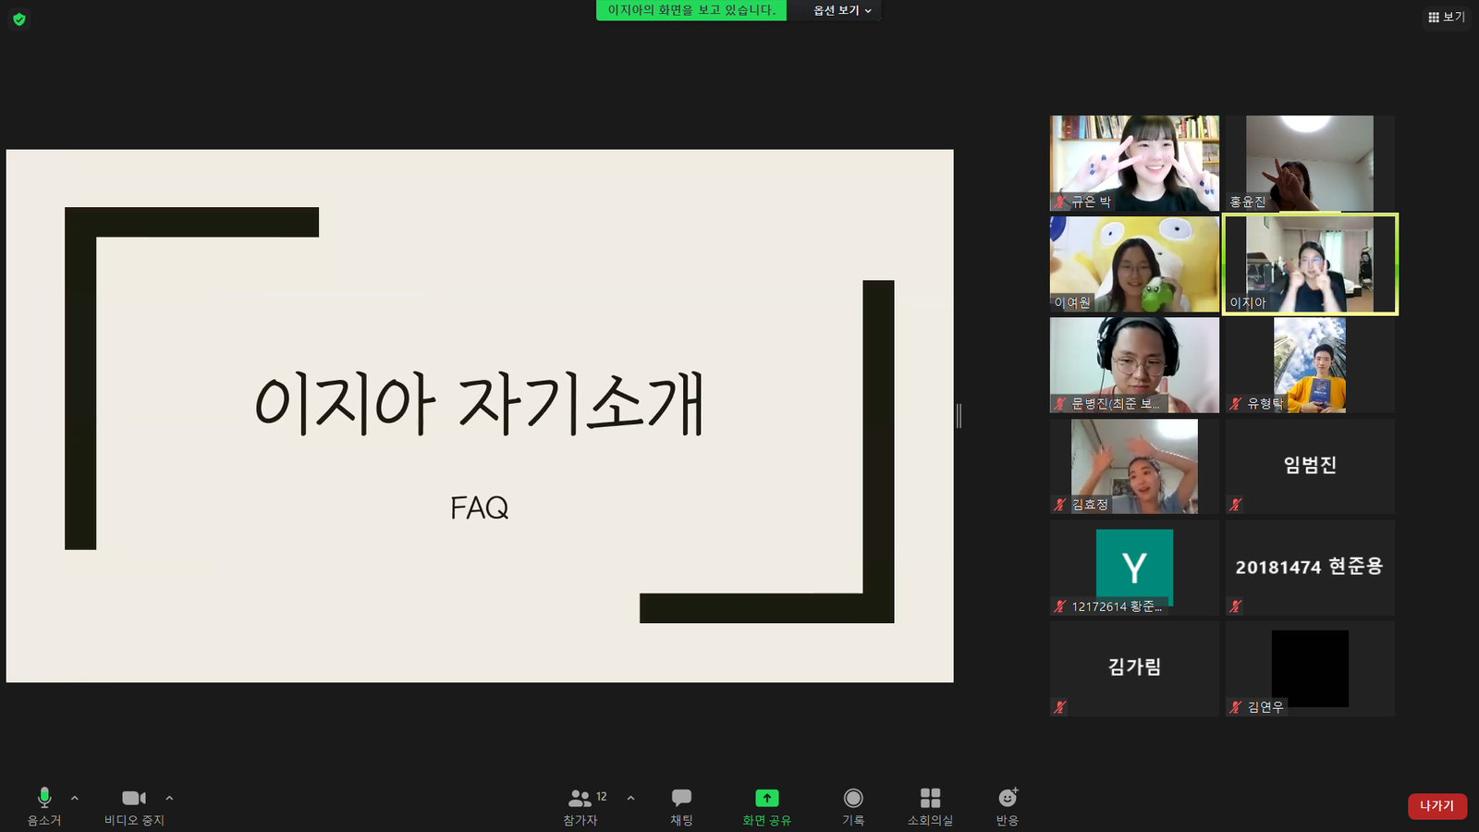The height and width of the screenshot is (832, 1479).
Task: Select 김효정 video thumbnail
Action: [x=1134, y=466]
